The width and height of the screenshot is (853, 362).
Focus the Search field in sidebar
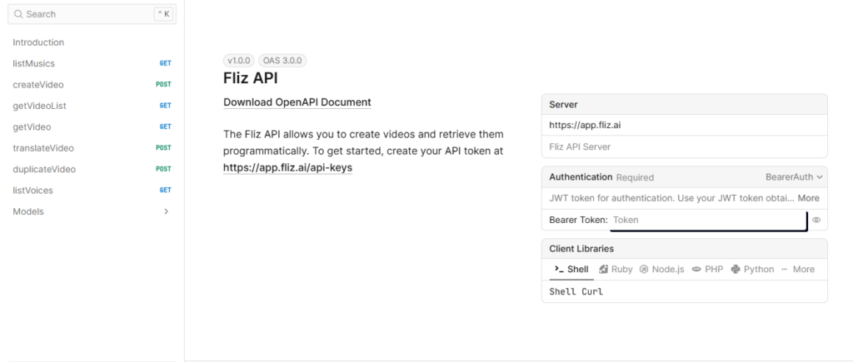(92, 14)
